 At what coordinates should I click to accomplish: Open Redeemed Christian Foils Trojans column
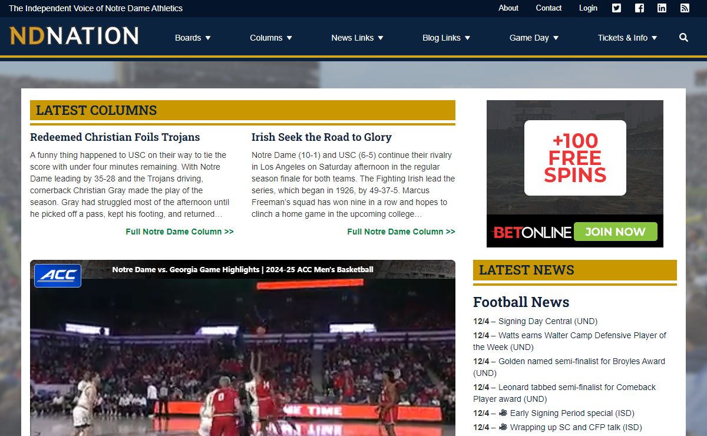tap(115, 137)
